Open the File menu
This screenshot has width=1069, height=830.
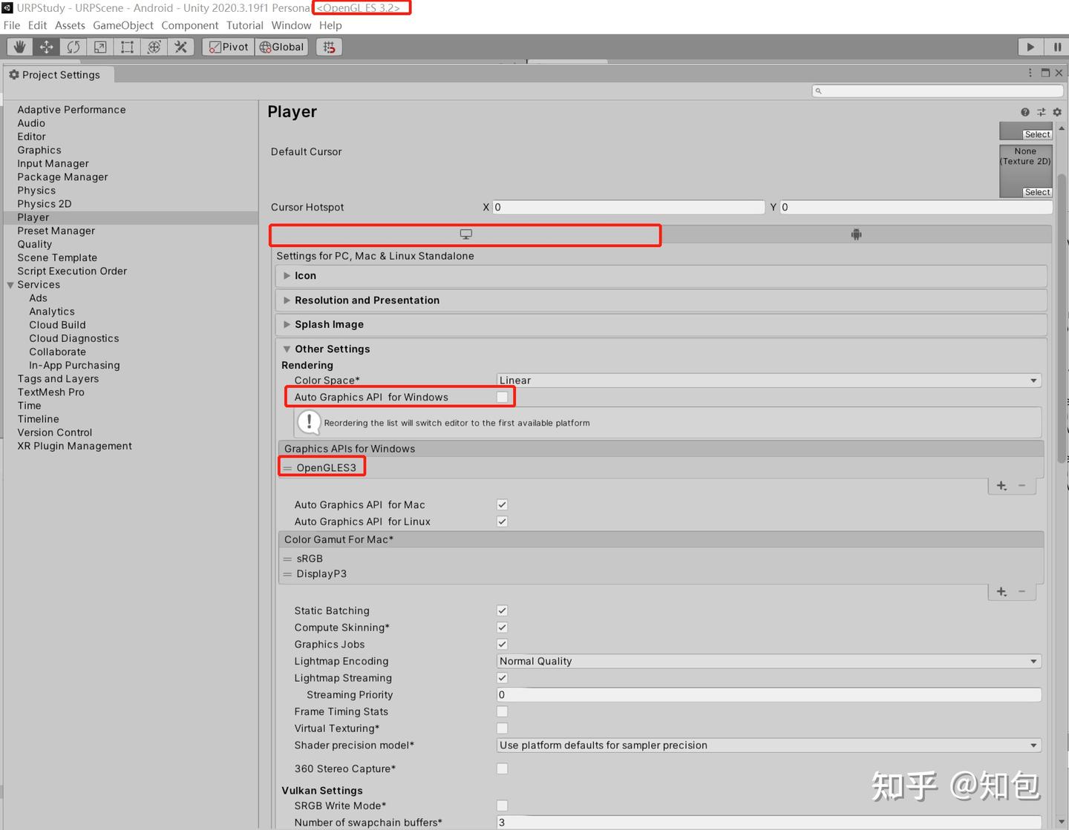point(12,25)
